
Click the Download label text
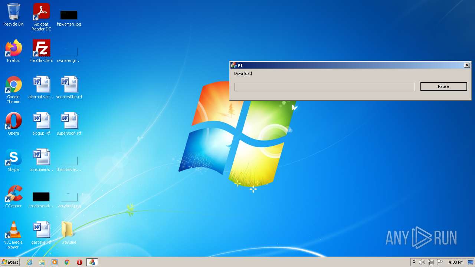click(243, 73)
